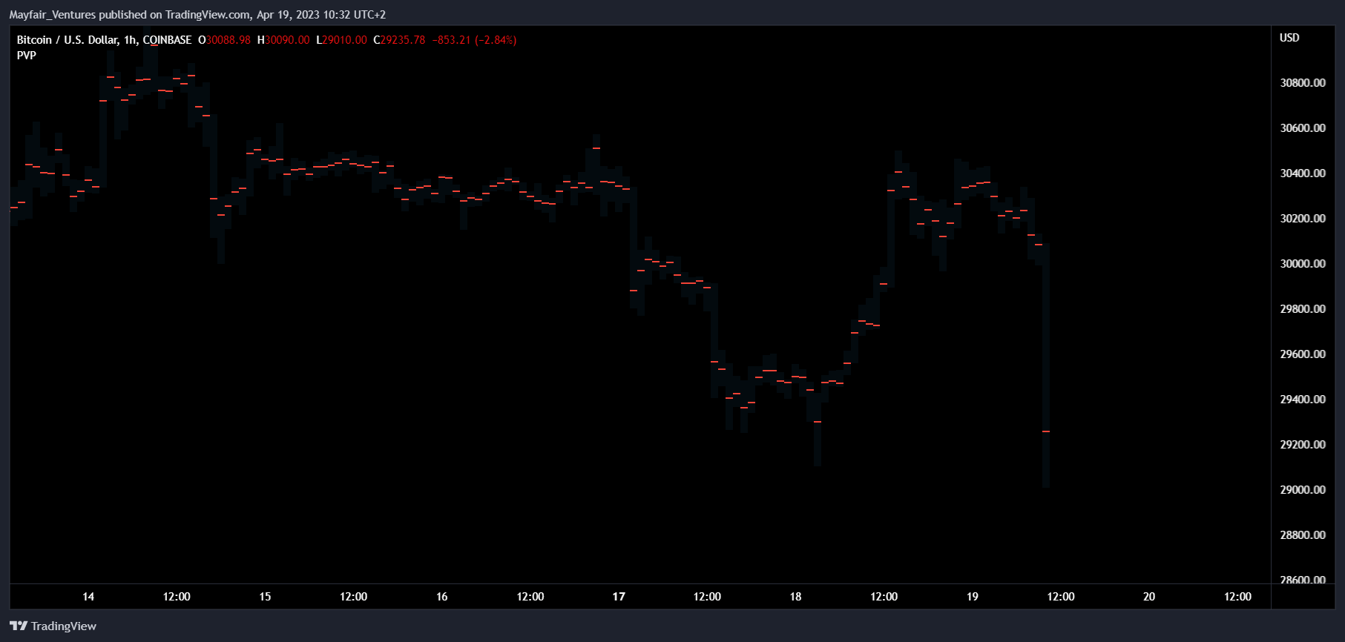
Task: Click the 30600.00 price axis label
Action: [1303, 128]
